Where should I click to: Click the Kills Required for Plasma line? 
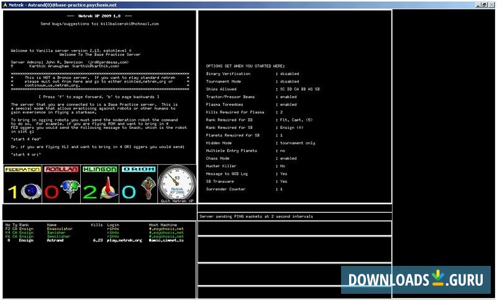(244, 112)
